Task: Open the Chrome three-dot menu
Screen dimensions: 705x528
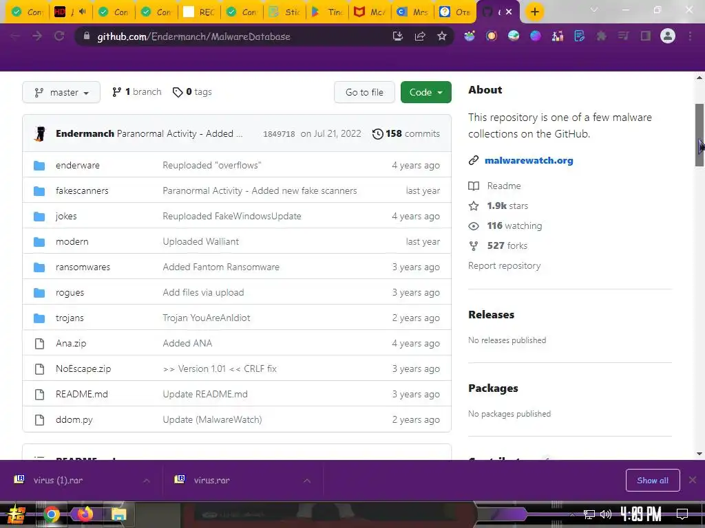Action: (x=690, y=36)
